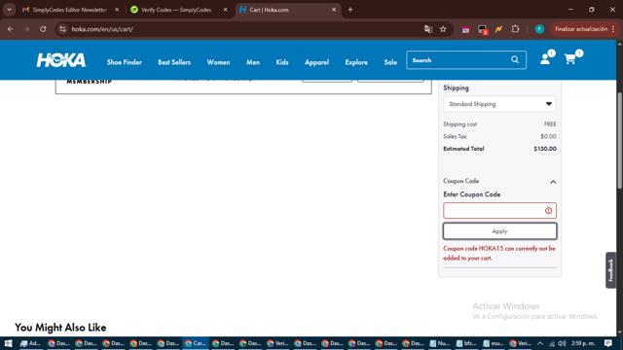
Task: Open Chrome menu three dots
Action: [x=613, y=29]
